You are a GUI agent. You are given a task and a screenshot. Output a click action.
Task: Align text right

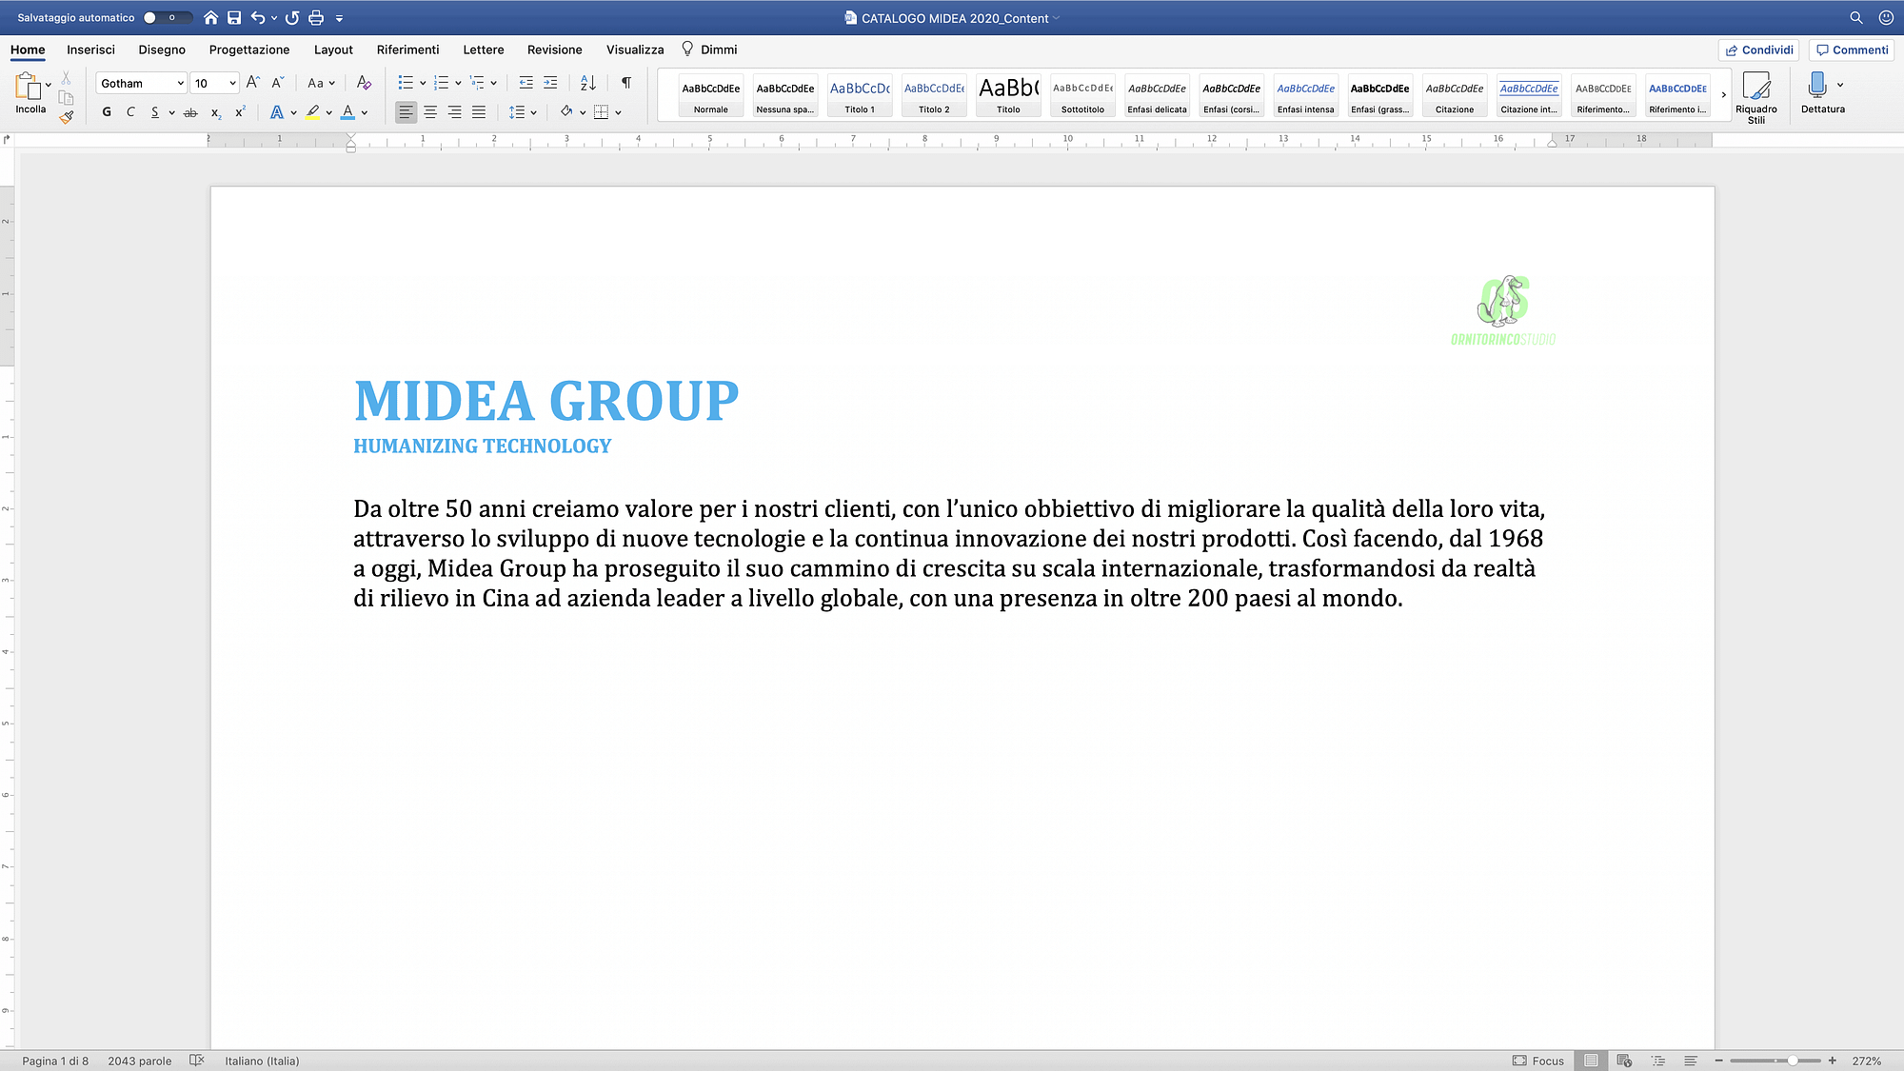coord(455,112)
